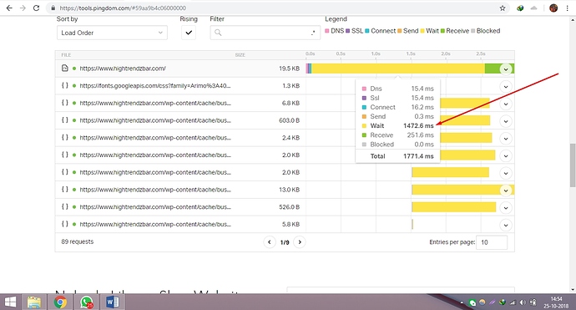Open the fonts.googleapis.com css file link

tap(155, 86)
